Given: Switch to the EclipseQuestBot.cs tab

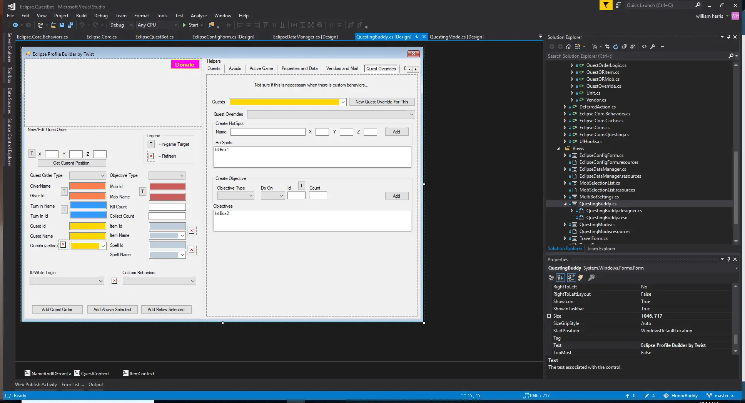Looking at the screenshot, I should coord(154,37).
